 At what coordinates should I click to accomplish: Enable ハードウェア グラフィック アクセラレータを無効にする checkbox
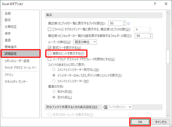pyautogui.click(x=50, y=59)
